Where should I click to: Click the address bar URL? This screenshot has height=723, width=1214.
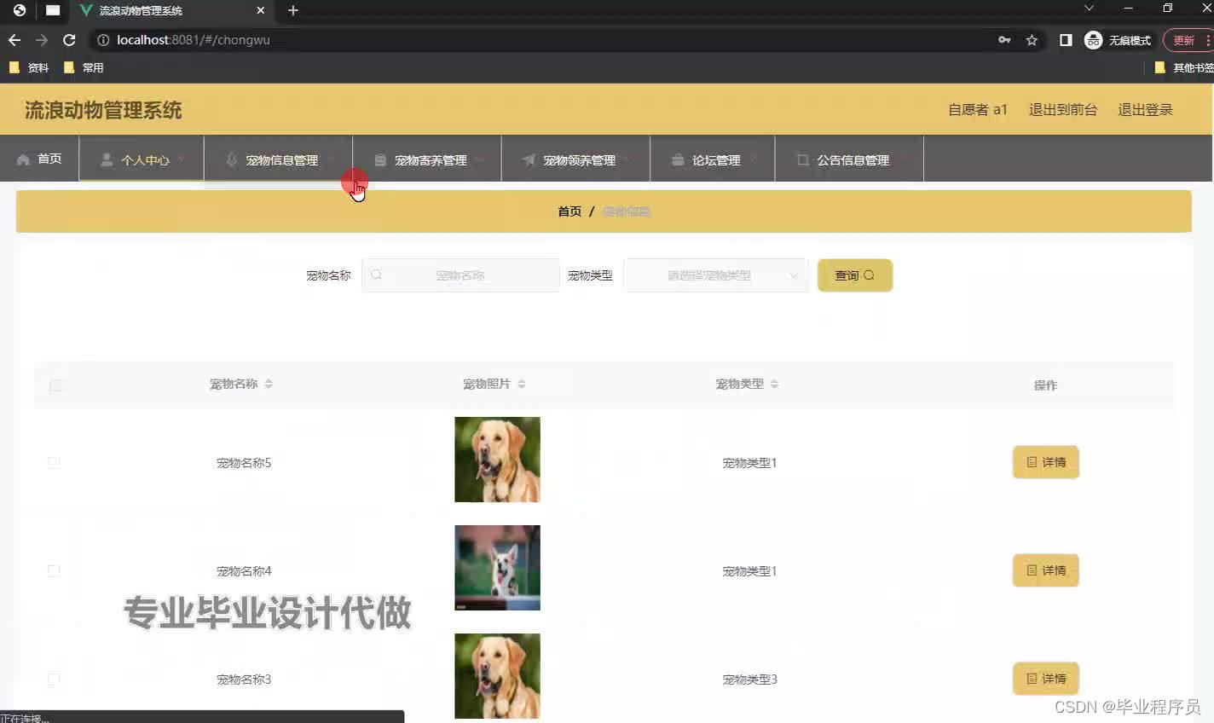click(x=194, y=40)
